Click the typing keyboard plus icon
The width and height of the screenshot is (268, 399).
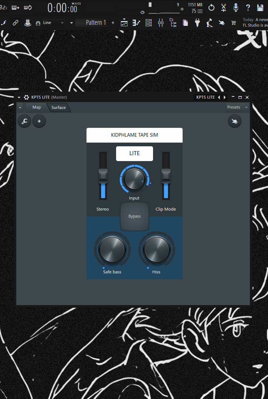point(15,8)
